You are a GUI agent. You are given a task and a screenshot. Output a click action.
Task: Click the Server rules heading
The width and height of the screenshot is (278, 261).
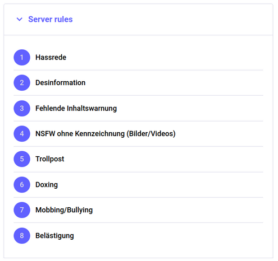[51, 19]
